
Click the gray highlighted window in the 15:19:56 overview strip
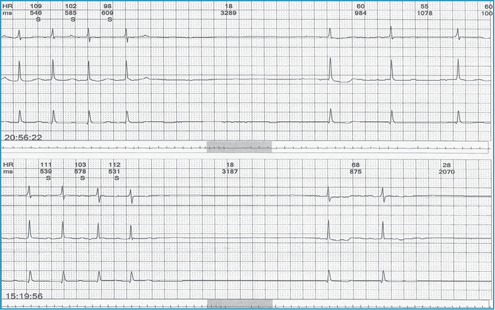(x=240, y=303)
